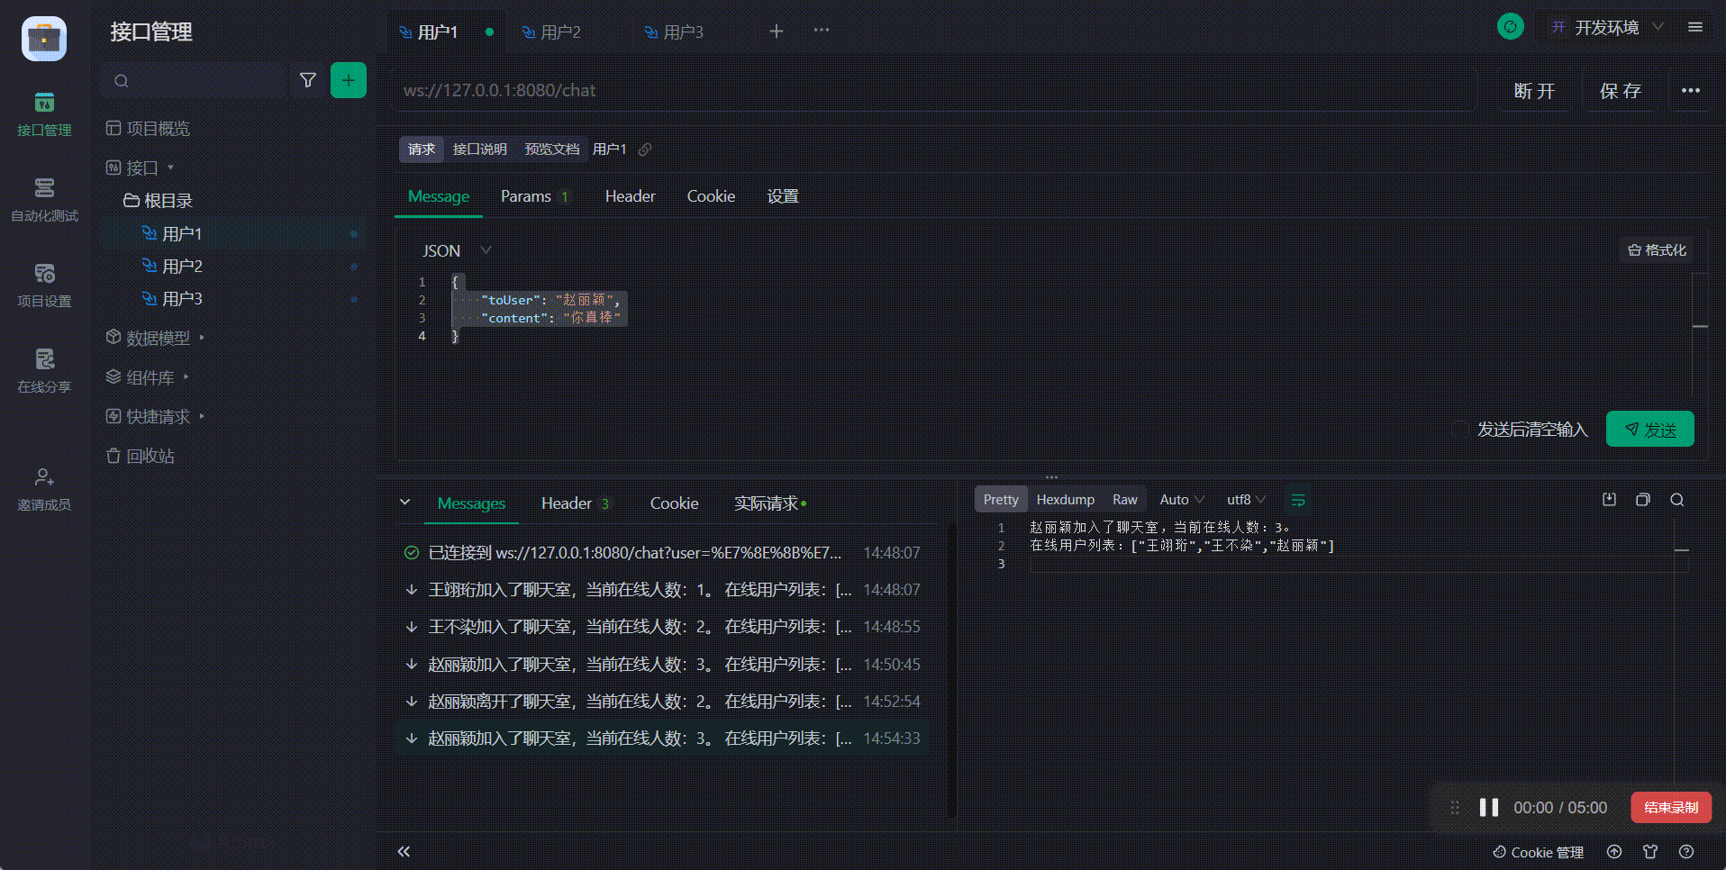The height and width of the screenshot is (870, 1726).
Task: Send the message with 发送 button
Action: pos(1650,430)
